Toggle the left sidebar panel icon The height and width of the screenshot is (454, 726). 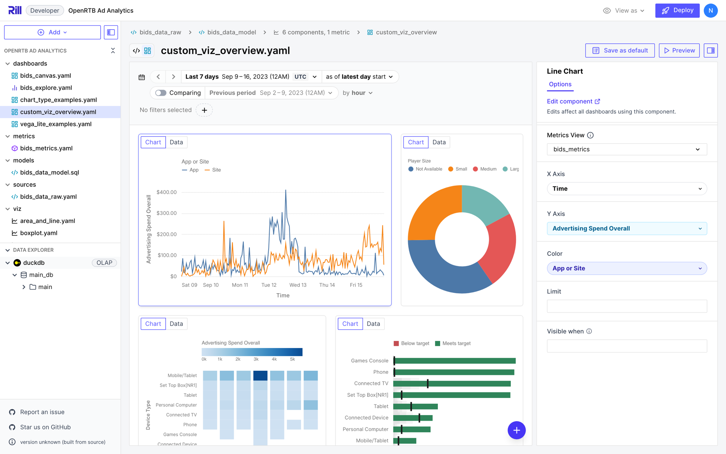click(111, 32)
